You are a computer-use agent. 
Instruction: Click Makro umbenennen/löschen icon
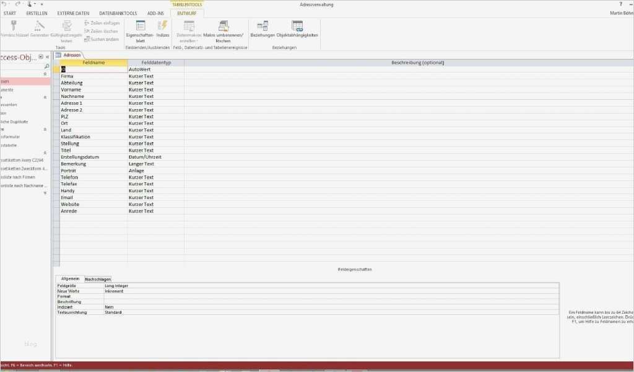coord(223,26)
